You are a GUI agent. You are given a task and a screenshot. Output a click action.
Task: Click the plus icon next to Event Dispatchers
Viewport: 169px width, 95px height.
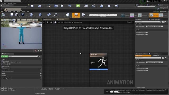41,78
